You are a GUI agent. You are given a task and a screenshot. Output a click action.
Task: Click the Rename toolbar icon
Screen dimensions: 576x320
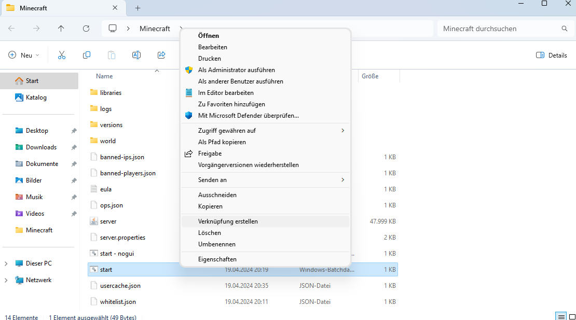point(136,55)
